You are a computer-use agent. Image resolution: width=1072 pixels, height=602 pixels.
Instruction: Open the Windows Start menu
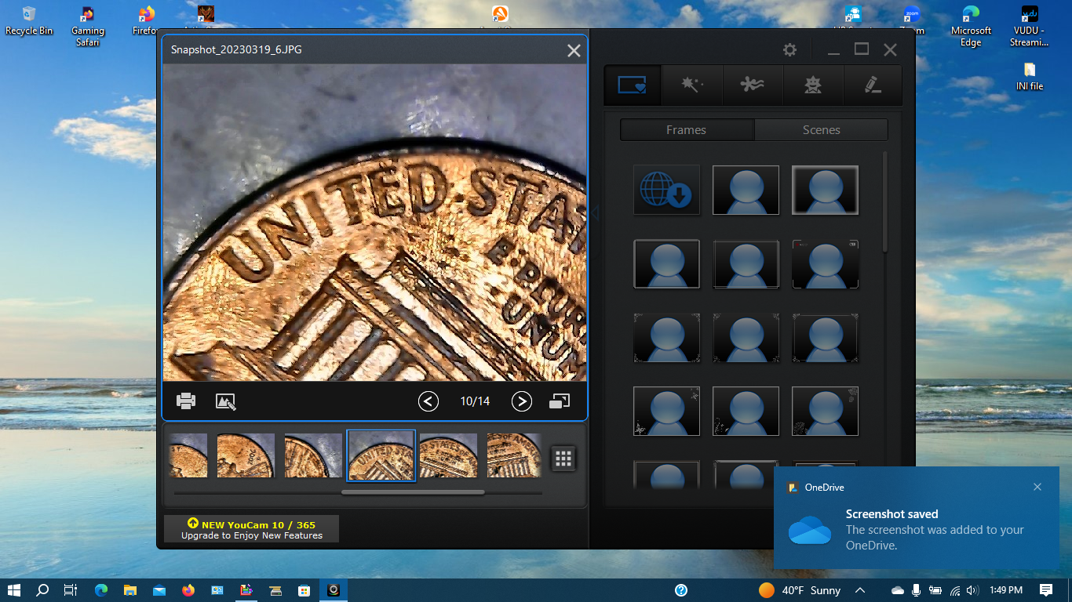[14, 590]
